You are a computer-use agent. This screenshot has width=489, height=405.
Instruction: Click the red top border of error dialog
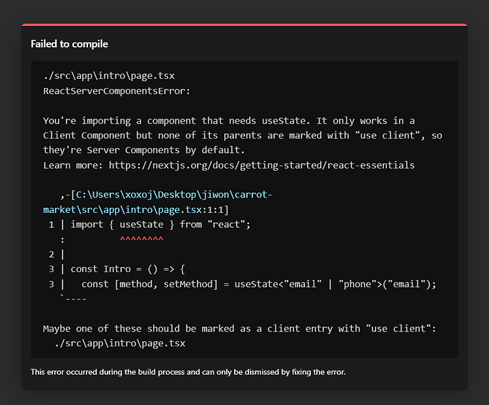(244, 25)
